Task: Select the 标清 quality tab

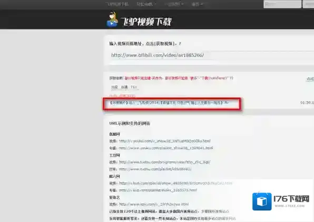Action: pyautogui.click(x=124, y=87)
